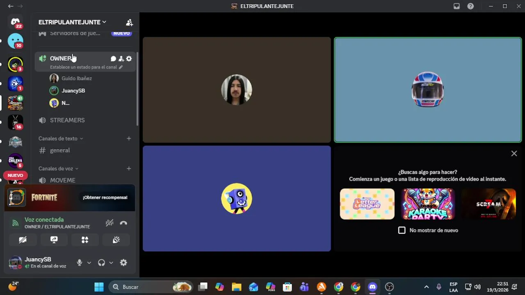
Task: Click the Windows Start button
Action: [x=99, y=287]
